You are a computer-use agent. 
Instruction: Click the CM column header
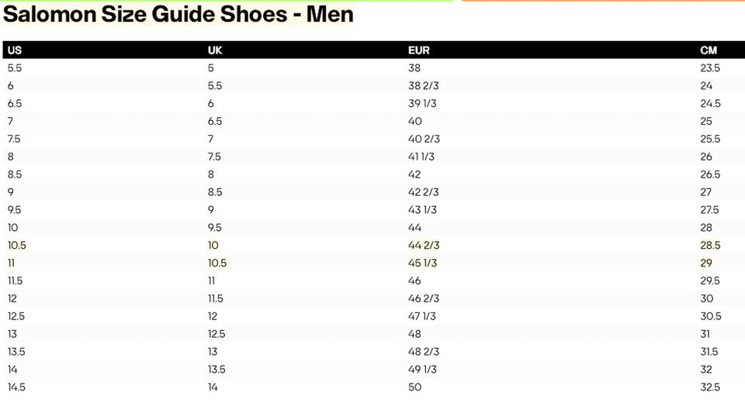coord(709,50)
